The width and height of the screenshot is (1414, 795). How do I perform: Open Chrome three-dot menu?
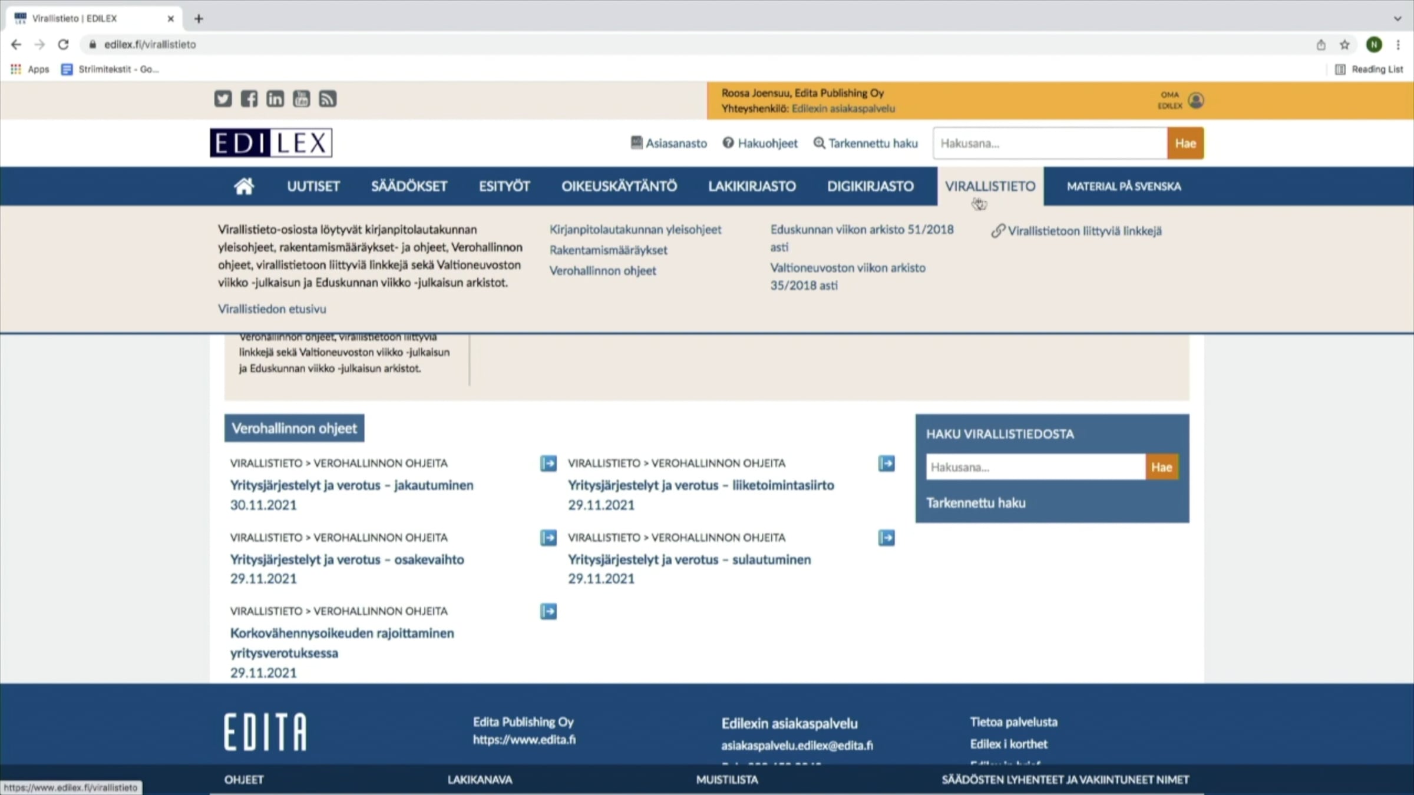pyautogui.click(x=1398, y=45)
